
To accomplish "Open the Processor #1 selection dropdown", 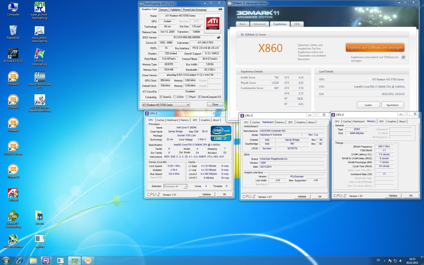I will coord(175,186).
